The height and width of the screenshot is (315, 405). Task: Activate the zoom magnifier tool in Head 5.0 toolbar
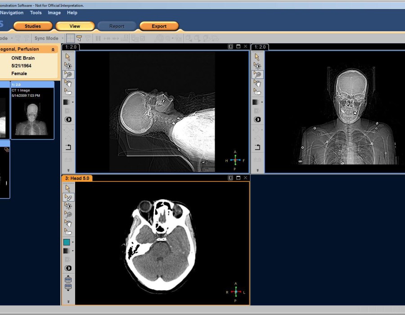pos(68,214)
